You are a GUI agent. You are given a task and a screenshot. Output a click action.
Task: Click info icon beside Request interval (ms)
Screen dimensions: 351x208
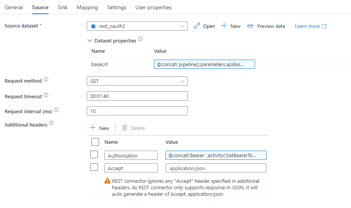click(x=57, y=110)
